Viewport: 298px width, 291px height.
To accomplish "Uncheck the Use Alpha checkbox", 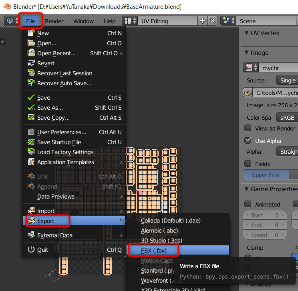I will [248, 140].
